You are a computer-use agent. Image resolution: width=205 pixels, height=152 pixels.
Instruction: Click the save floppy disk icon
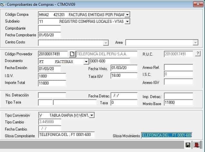point(188,145)
